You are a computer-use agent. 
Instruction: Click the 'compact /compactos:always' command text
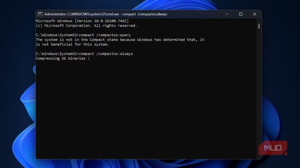click(x=106, y=54)
